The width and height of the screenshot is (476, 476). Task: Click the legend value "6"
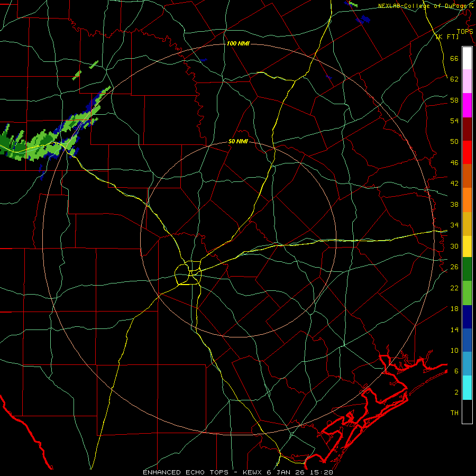456,371
